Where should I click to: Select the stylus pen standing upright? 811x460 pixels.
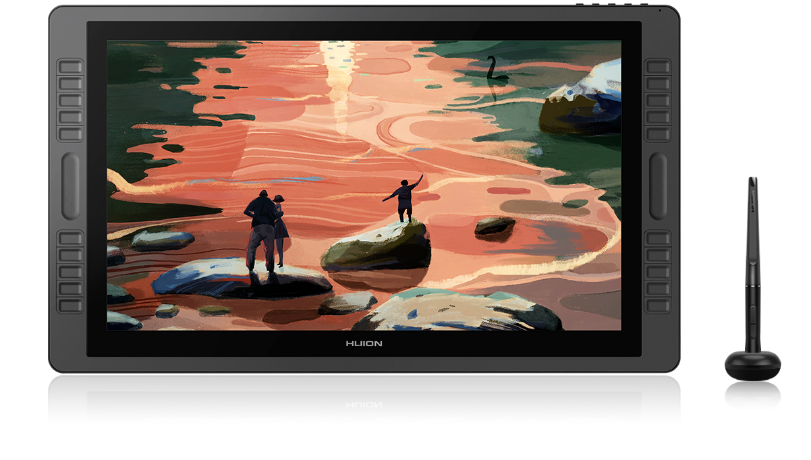[x=753, y=266]
